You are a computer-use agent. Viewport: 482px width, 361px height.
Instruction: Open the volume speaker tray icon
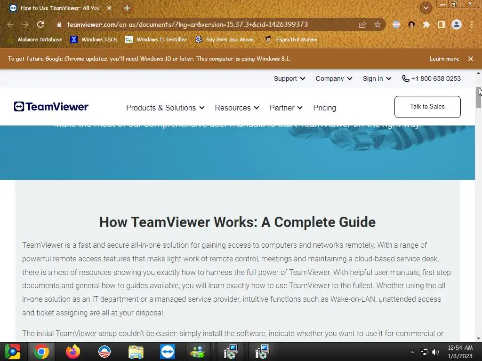pyautogui.click(x=435, y=352)
